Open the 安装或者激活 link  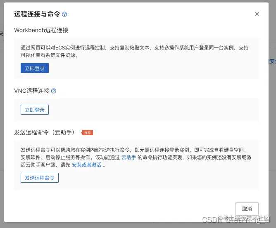(87, 165)
